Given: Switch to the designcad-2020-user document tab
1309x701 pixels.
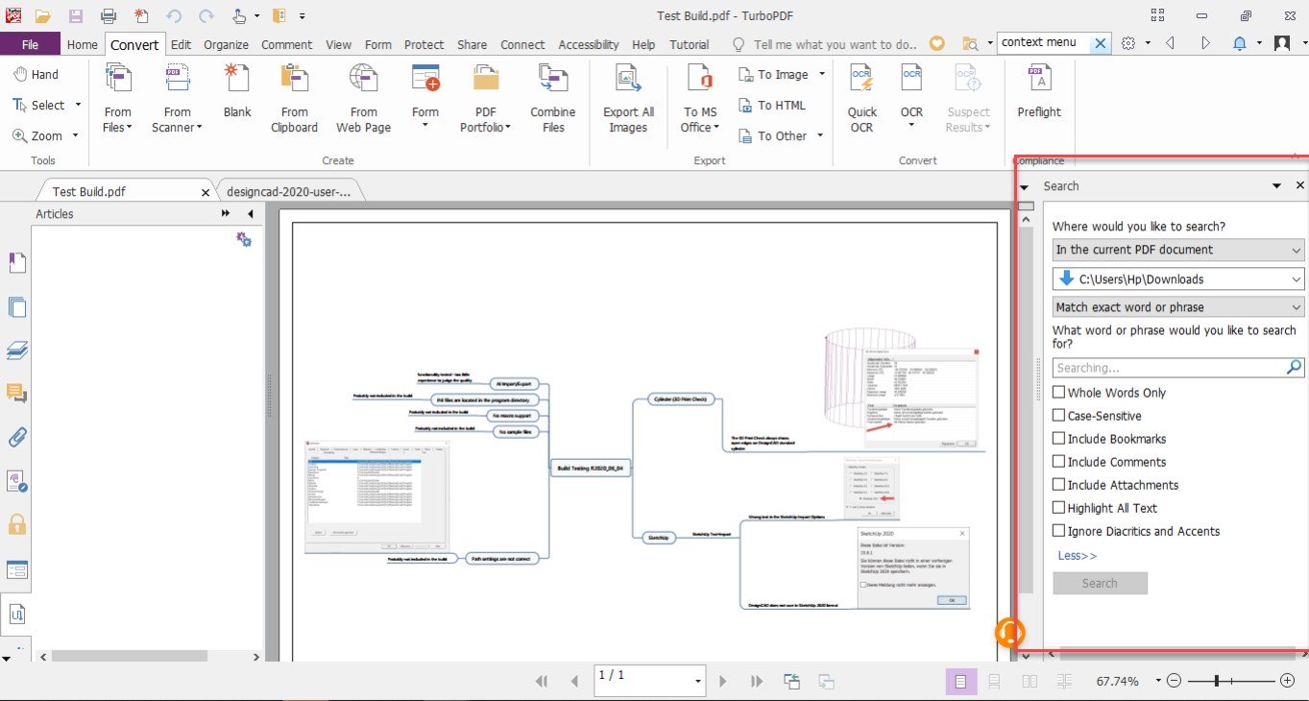Looking at the screenshot, I should pos(289,191).
